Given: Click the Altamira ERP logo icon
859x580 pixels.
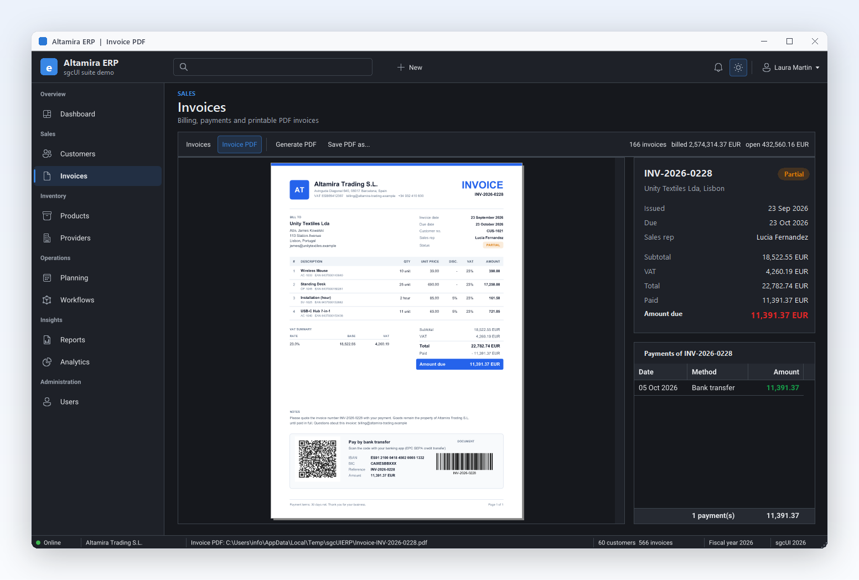Looking at the screenshot, I should (49, 67).
